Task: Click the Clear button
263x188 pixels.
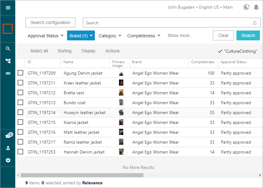Action: click(x=223, y=35)
